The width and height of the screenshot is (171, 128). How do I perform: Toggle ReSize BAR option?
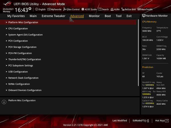[129, 9]
